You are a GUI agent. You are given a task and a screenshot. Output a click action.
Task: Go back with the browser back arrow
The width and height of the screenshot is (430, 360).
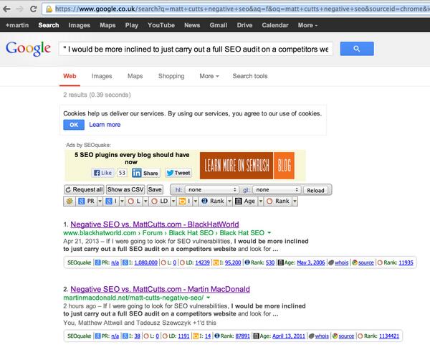[7, 9]
